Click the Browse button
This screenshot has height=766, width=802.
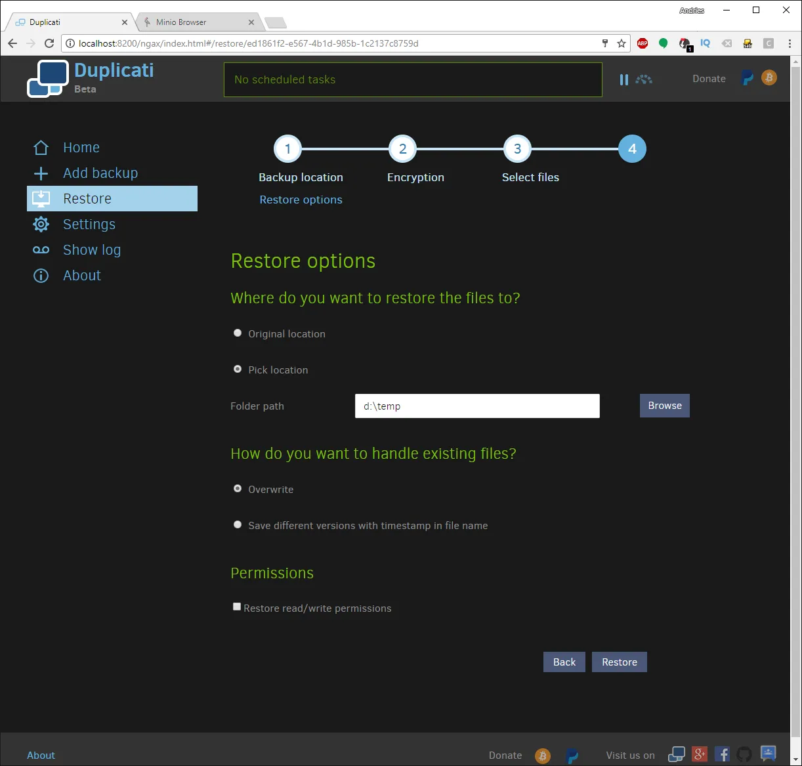point(664,406)
